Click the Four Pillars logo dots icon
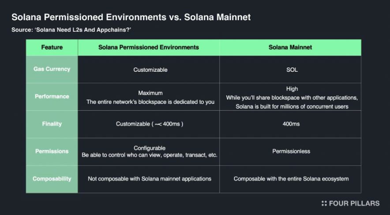390x215 pixels. (x=324, y=204)
